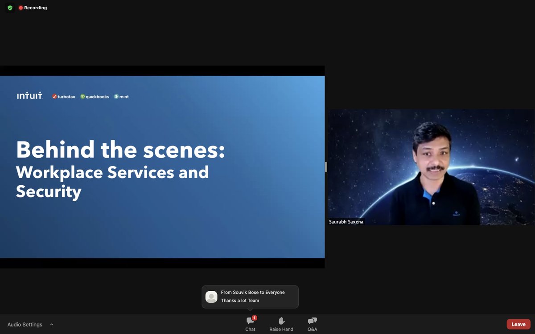
Task: Click the Saurabh Saxena name label
Action: coord(346,222)
